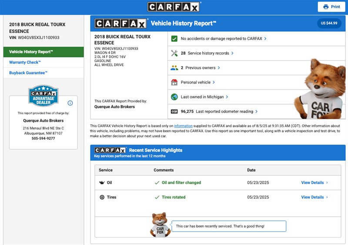348x245 pixels.
Task: Click the checkmark beside Tires rotated
Action: [x=157, y=197]
